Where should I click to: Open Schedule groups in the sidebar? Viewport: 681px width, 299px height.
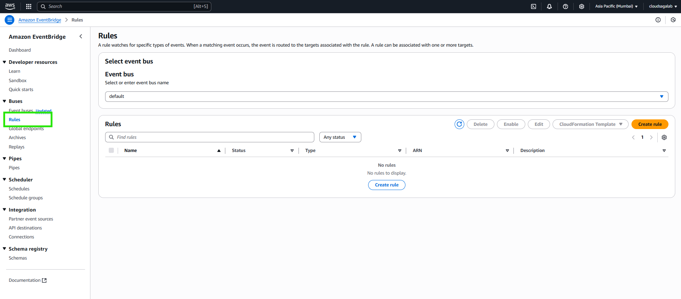(x=25, y=198)
